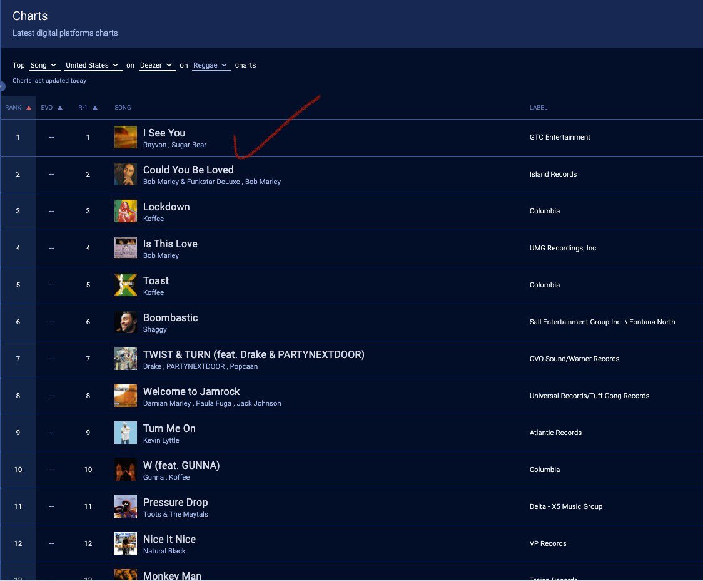703x581 pixels.
Task: Open the Deezer platform dropdown
Action: click(x=156, y=66)
